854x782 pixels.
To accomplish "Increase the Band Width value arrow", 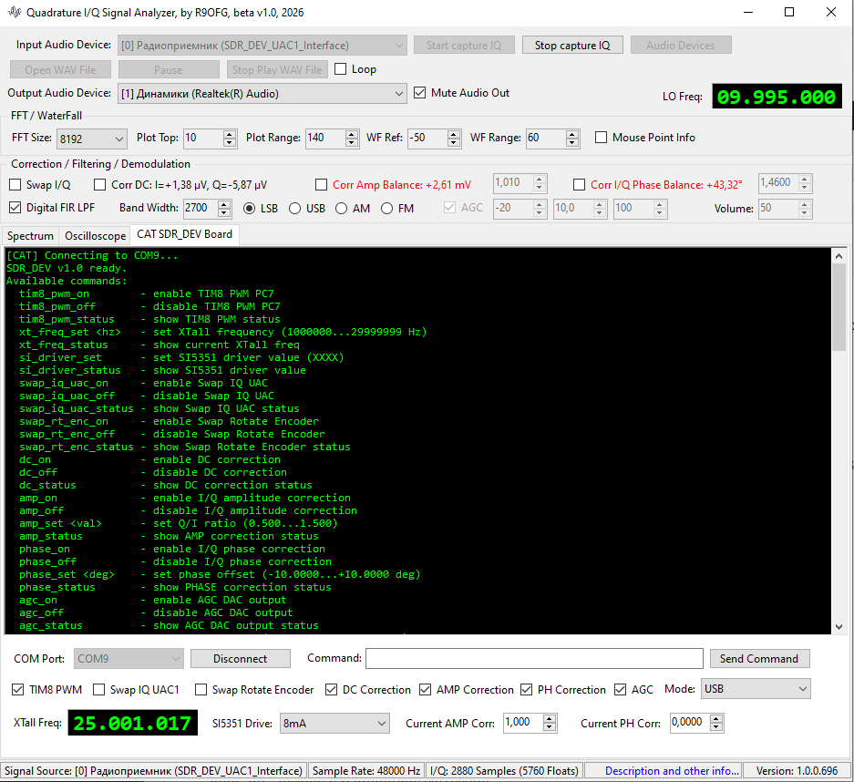I will pyautogui.click(x=227, y=203).
